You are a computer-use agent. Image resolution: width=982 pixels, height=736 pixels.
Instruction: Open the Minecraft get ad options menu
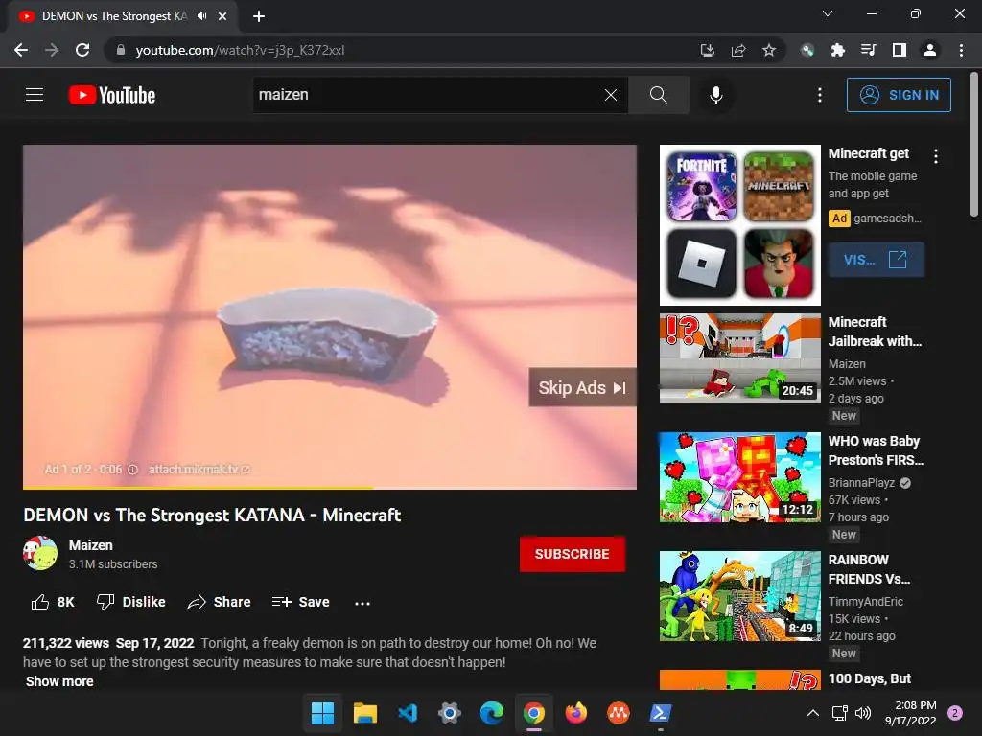point(936,156)
